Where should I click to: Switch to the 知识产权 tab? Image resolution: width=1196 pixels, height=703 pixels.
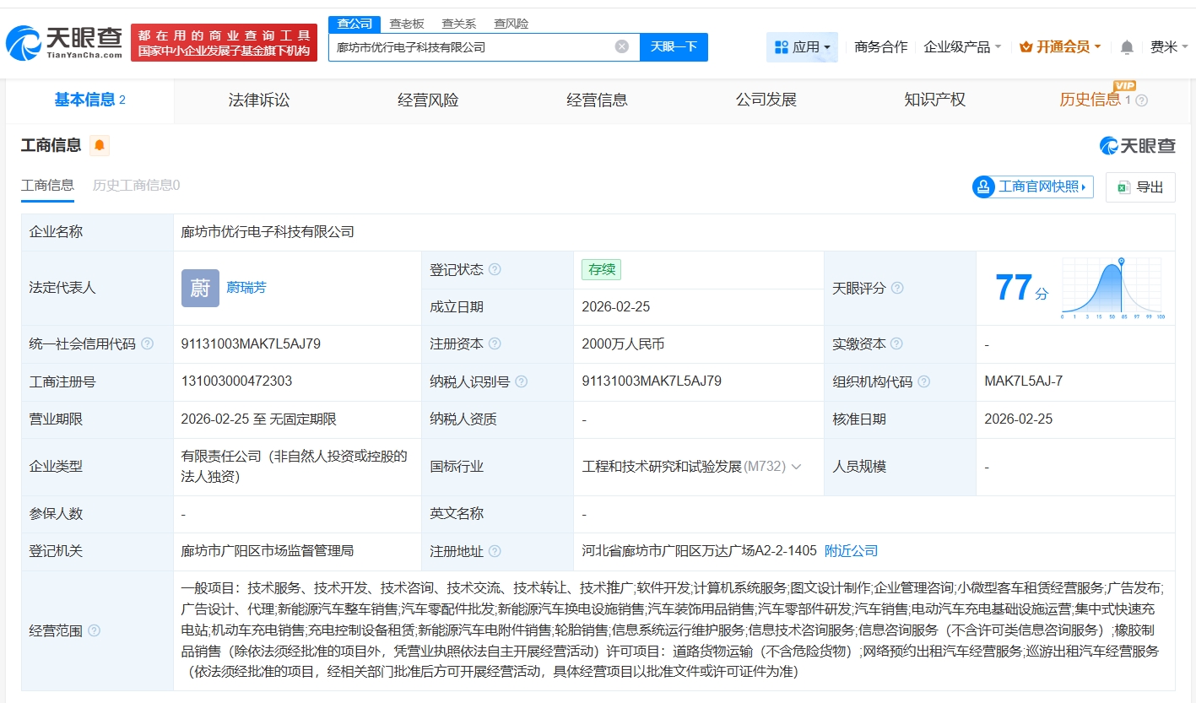click(934, 100)
